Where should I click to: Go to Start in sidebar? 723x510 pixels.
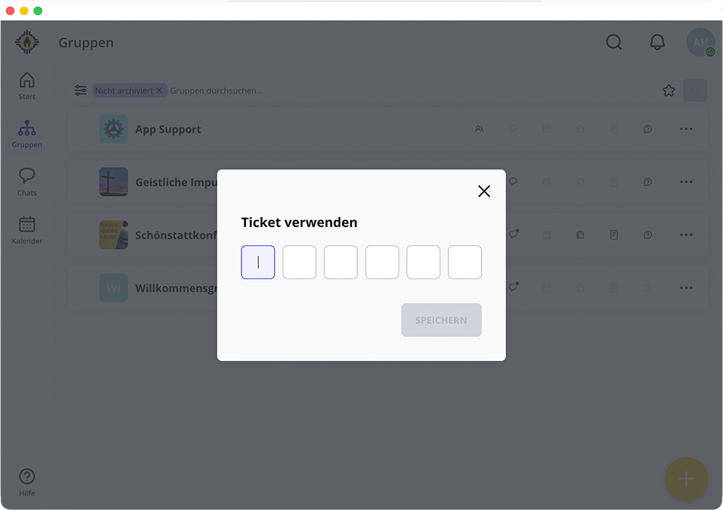click(27, 85)
